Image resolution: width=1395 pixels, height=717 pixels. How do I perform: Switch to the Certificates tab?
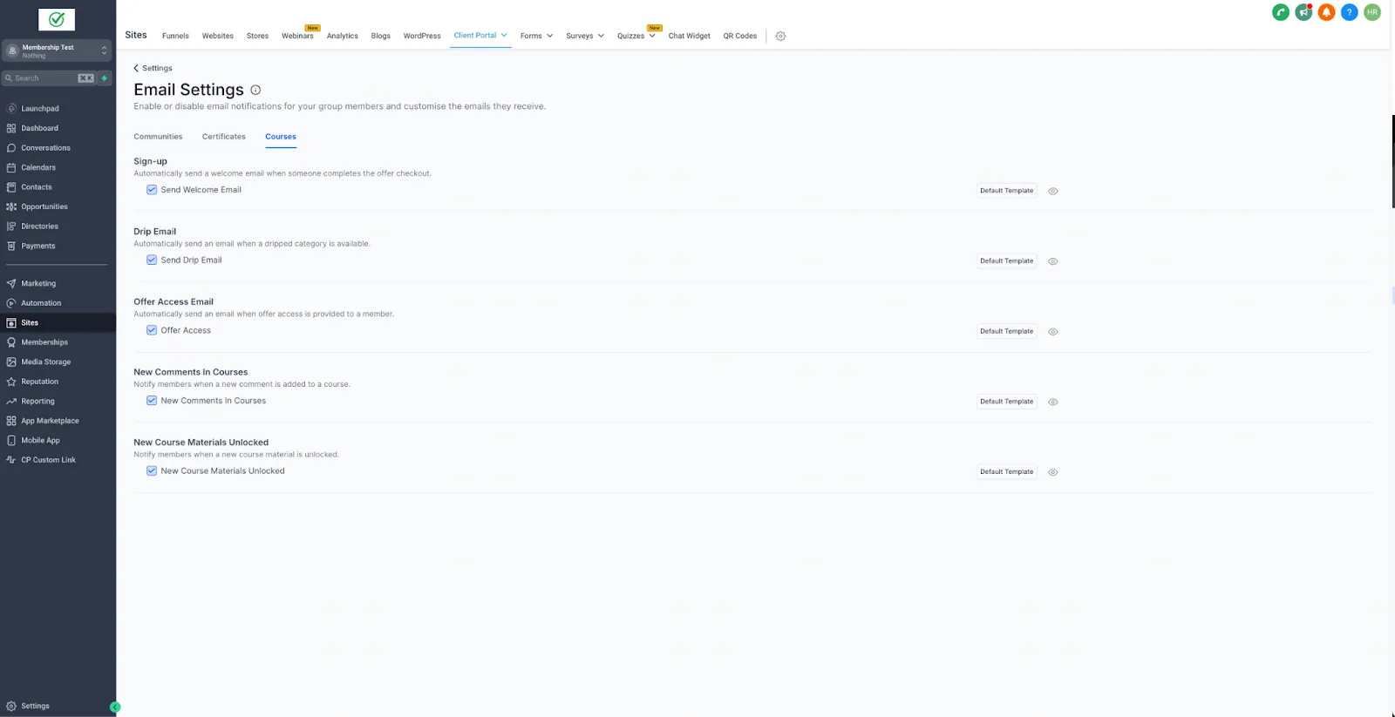(x=224, y=137)
